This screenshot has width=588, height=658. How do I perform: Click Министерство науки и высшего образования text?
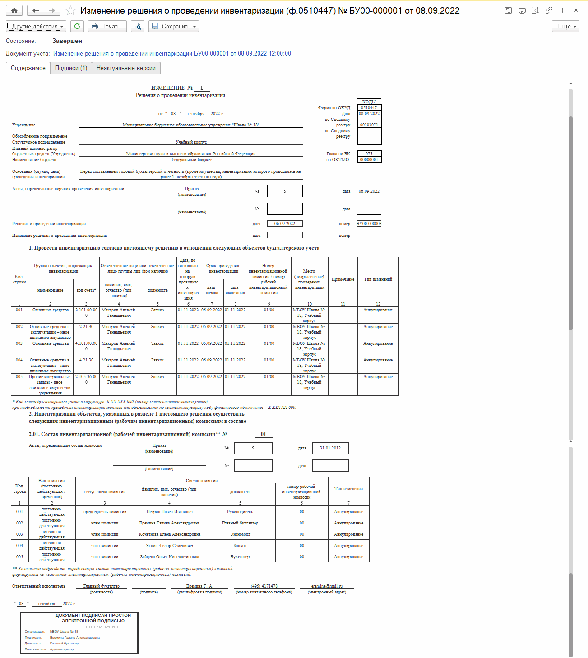click(x=191, y=154)
